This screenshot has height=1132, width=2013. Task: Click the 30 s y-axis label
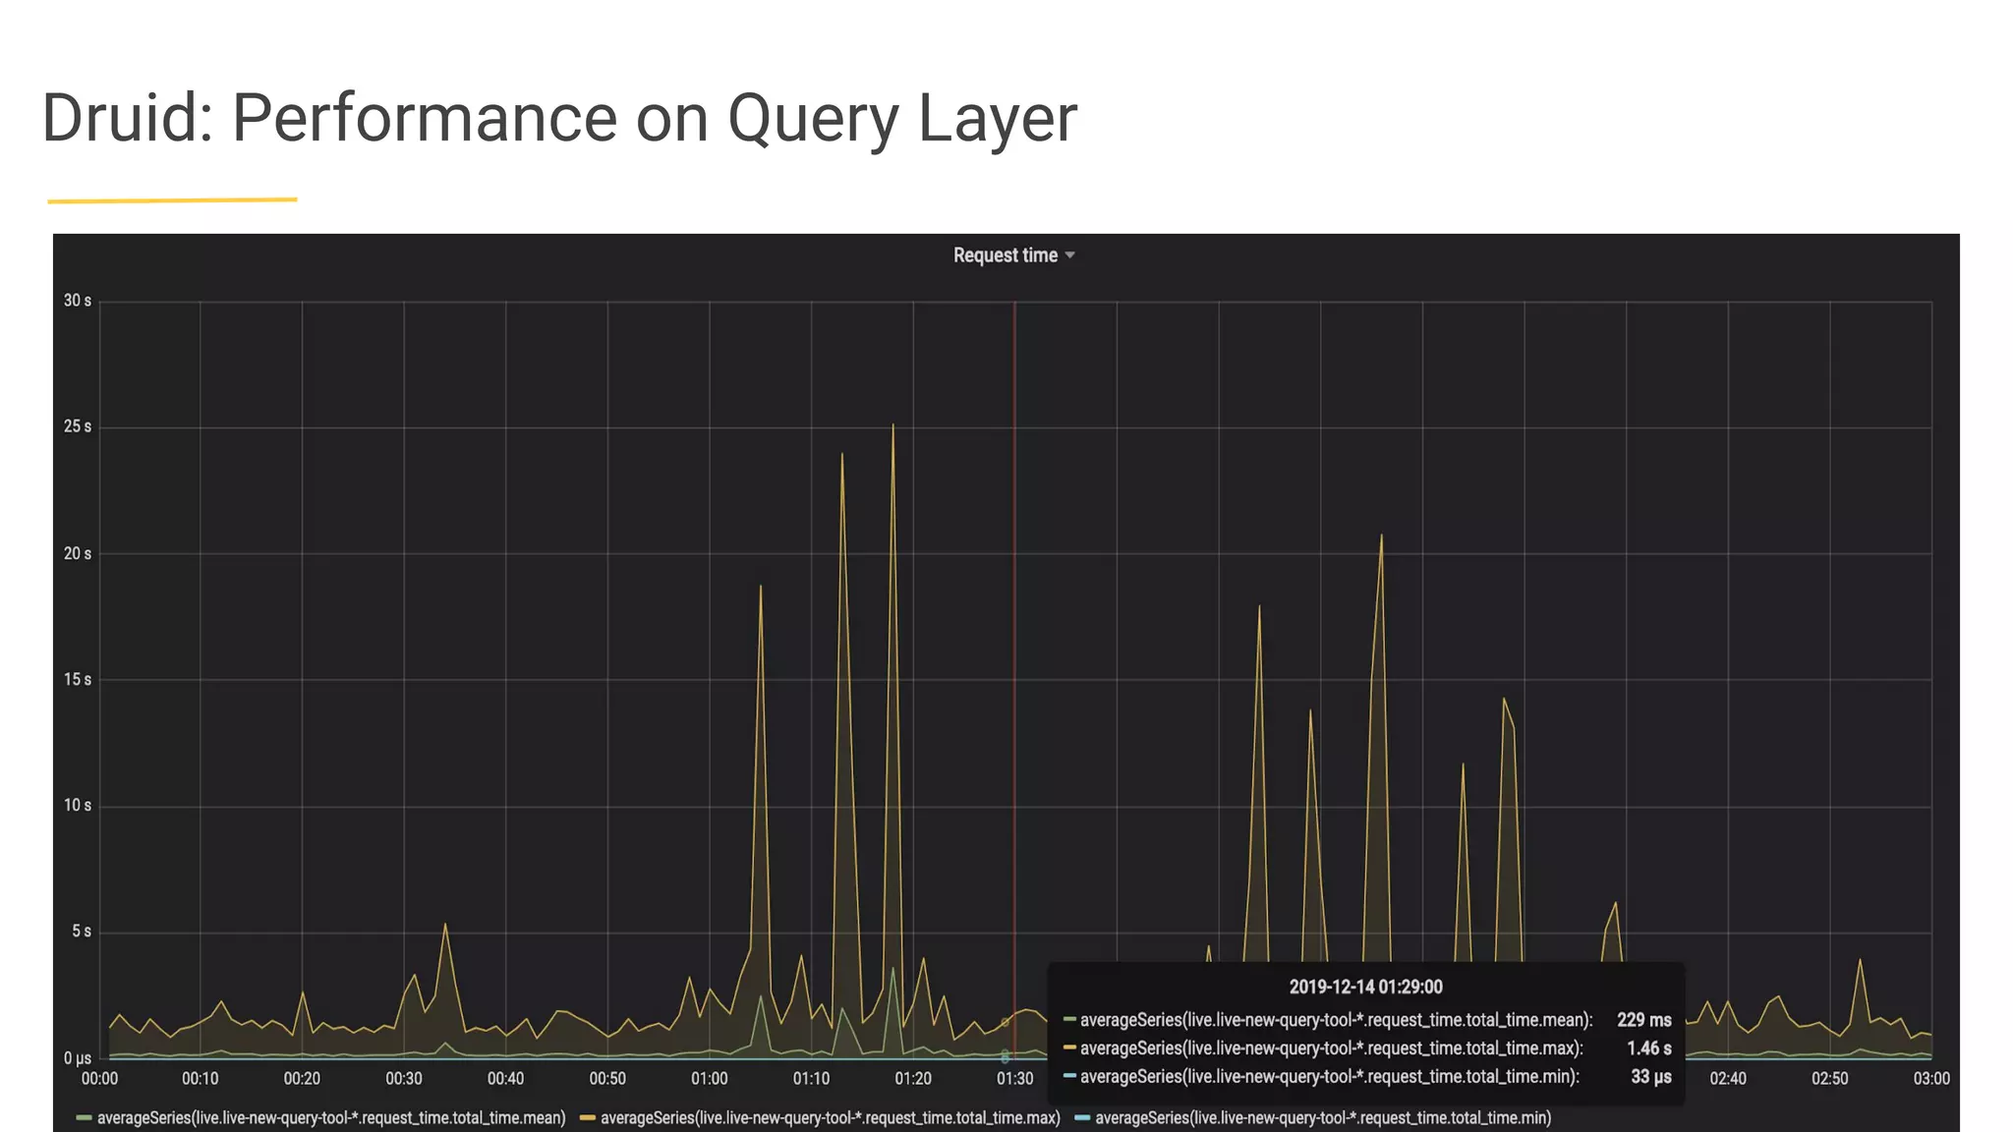pyautogui.click(x=78, y=301)
